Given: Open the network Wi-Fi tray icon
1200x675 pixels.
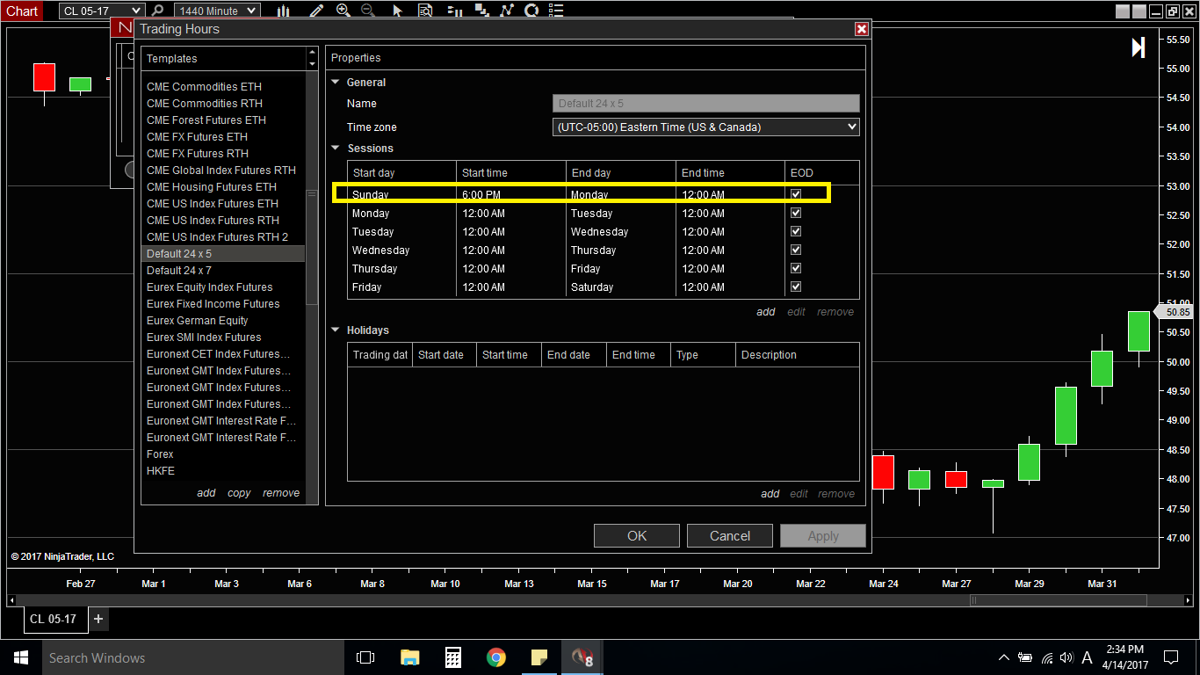Looking at the screenshot, I should coord(1046,657).
